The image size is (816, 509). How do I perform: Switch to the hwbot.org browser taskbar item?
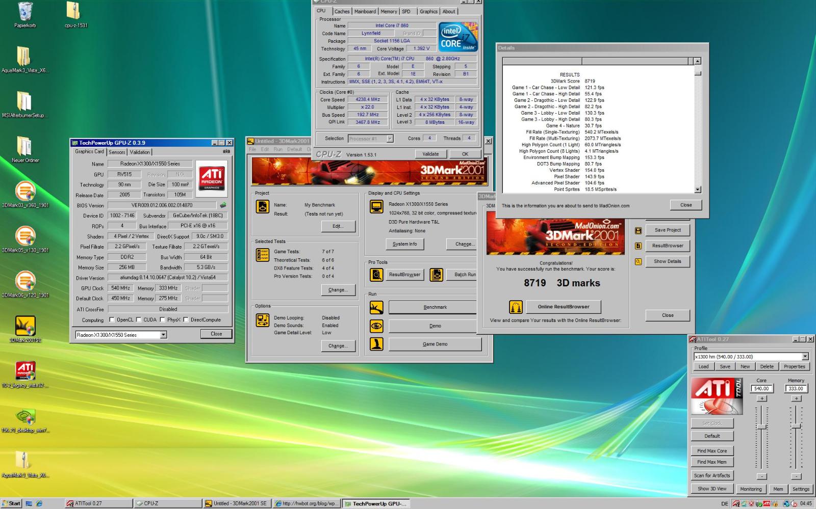pyautogui.click(x=306, y=503)
